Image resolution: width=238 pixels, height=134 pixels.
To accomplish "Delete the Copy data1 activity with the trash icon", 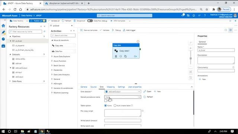I will 116,56.
